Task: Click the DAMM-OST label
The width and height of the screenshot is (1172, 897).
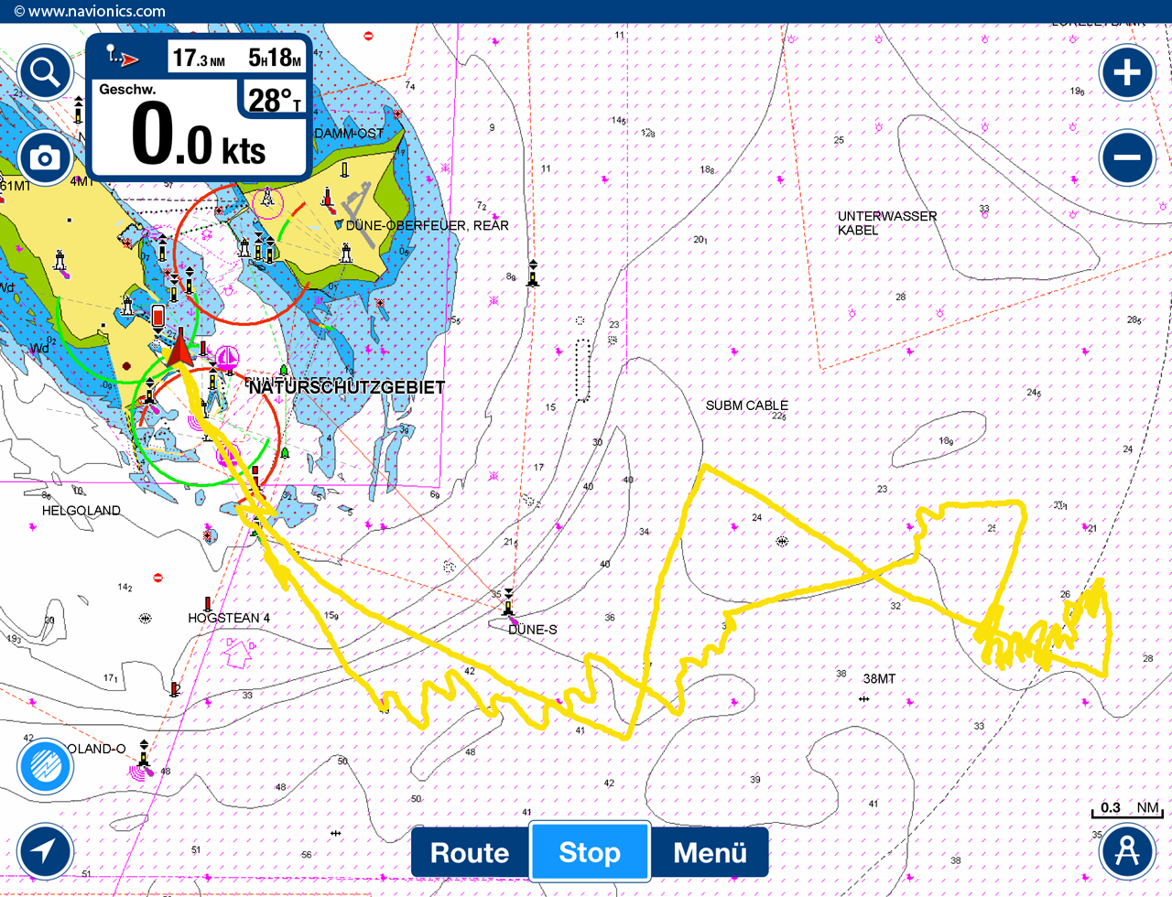Action: click(x=350, y=134)
